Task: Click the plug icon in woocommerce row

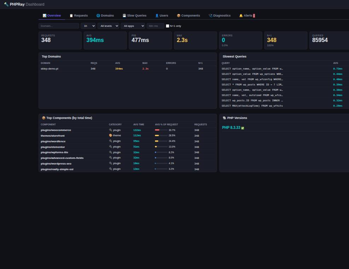Action: coord(111,130)
